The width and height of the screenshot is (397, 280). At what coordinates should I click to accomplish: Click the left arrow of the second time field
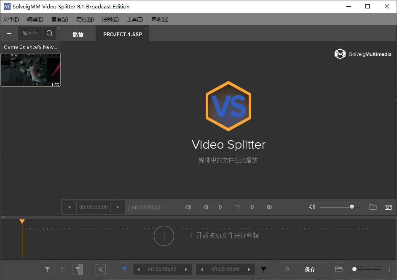coord(202,269)
